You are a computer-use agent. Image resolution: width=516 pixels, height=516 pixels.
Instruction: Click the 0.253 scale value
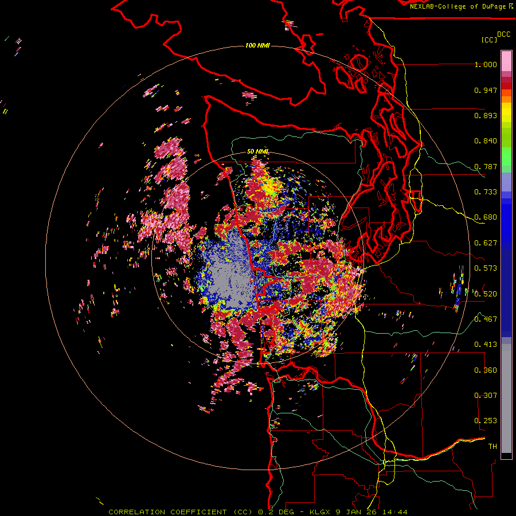pos(486,421)
